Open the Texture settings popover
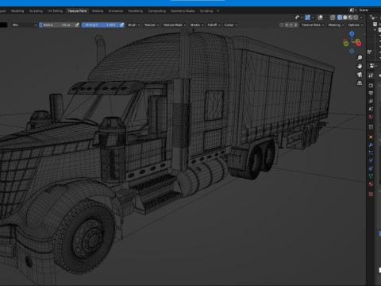Image resolution: width=381 pixels, height=286 pixels. pyautogui.click(x=152, y=25)
